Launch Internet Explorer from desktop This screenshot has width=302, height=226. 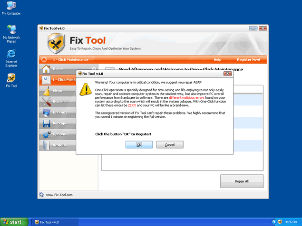click(x=11, y=54)
